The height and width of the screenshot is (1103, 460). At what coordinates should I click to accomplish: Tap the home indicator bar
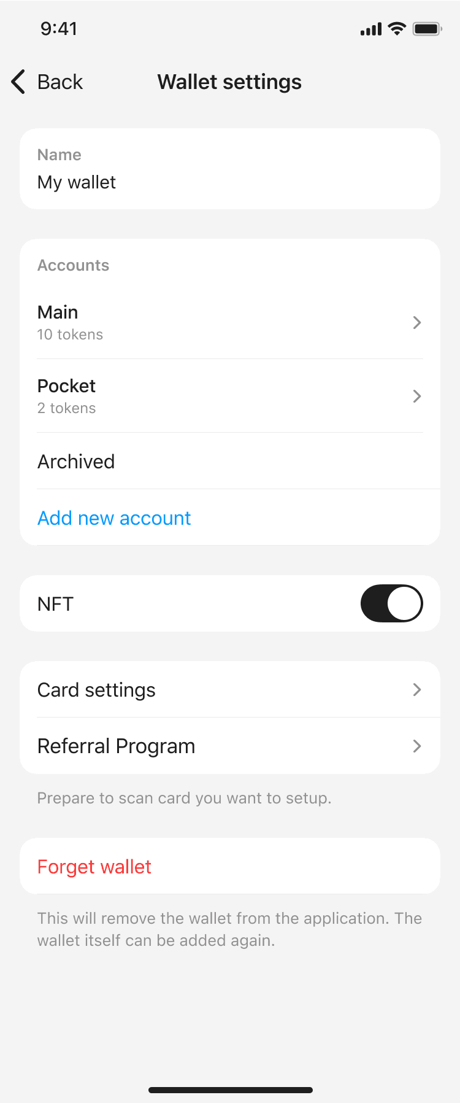(x=231, y=1090)
